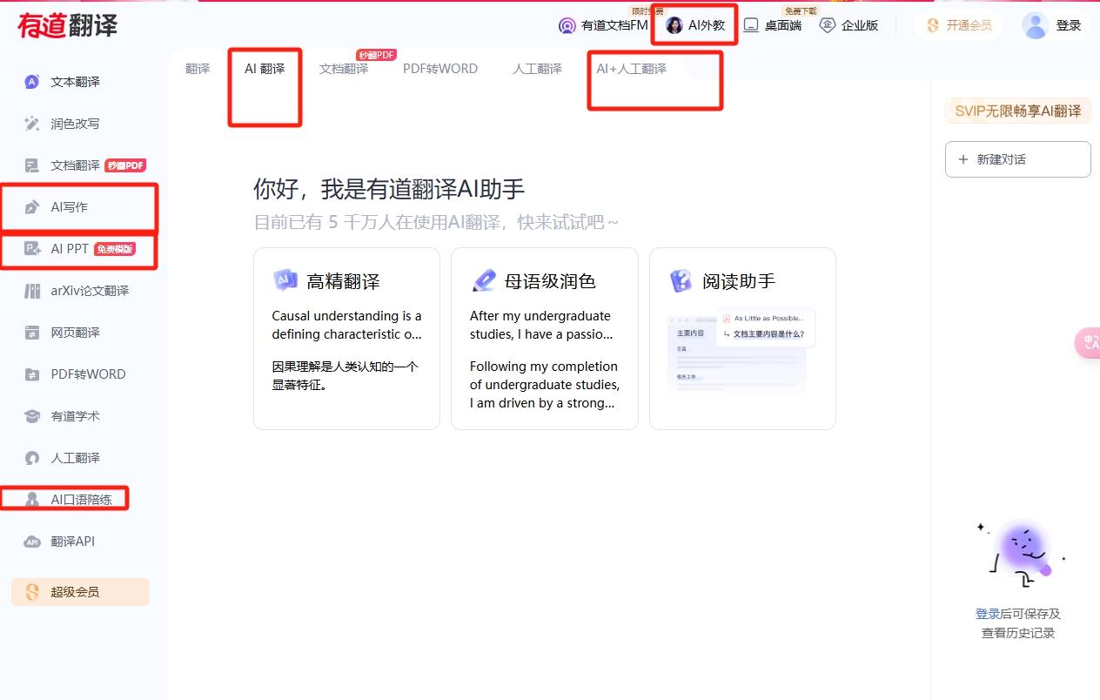
Task: Click the 登录 link in history panel
Action: click(x=988, y=614)
